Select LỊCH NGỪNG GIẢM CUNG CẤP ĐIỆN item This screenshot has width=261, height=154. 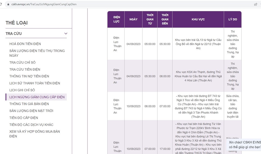coord(37,97)
